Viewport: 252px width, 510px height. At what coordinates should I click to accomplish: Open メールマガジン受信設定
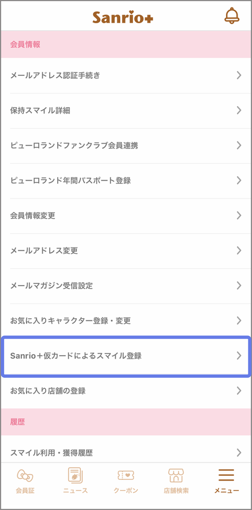click(126, 286)
